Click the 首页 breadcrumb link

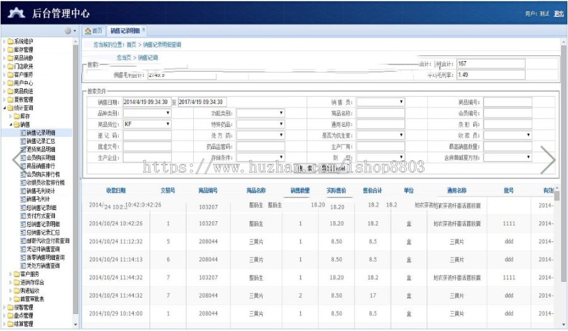(131, 45)
